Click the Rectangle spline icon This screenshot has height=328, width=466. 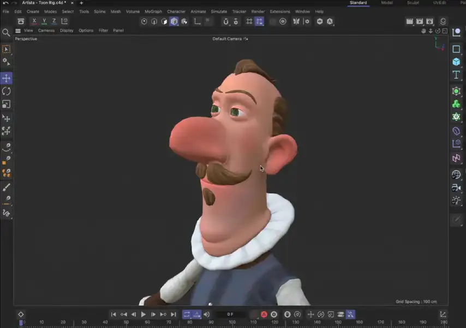pyautogui.click(x=456, y=49)
